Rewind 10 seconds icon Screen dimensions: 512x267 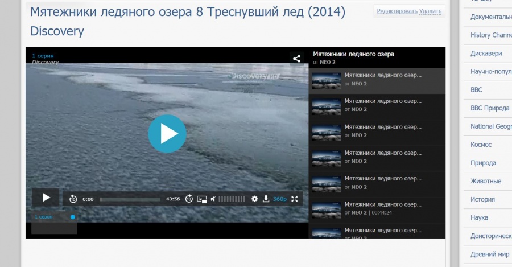(x=73, y=199)
